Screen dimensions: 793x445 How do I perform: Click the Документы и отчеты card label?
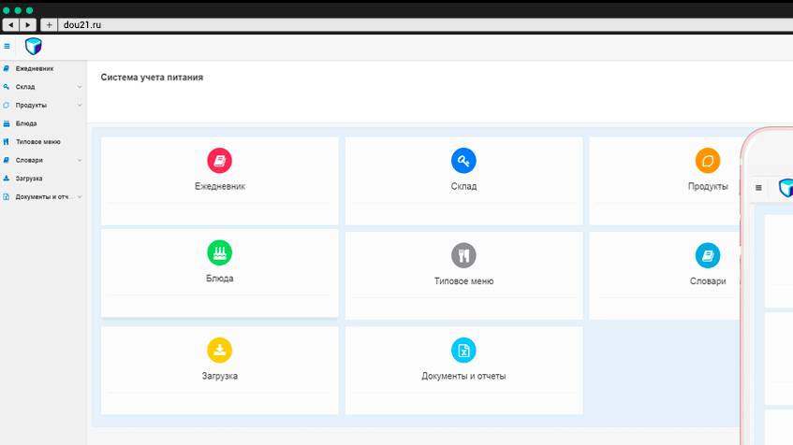(463, 376)
